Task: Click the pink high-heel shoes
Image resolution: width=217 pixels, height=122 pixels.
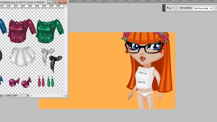Action: click(x=20, y=82)
